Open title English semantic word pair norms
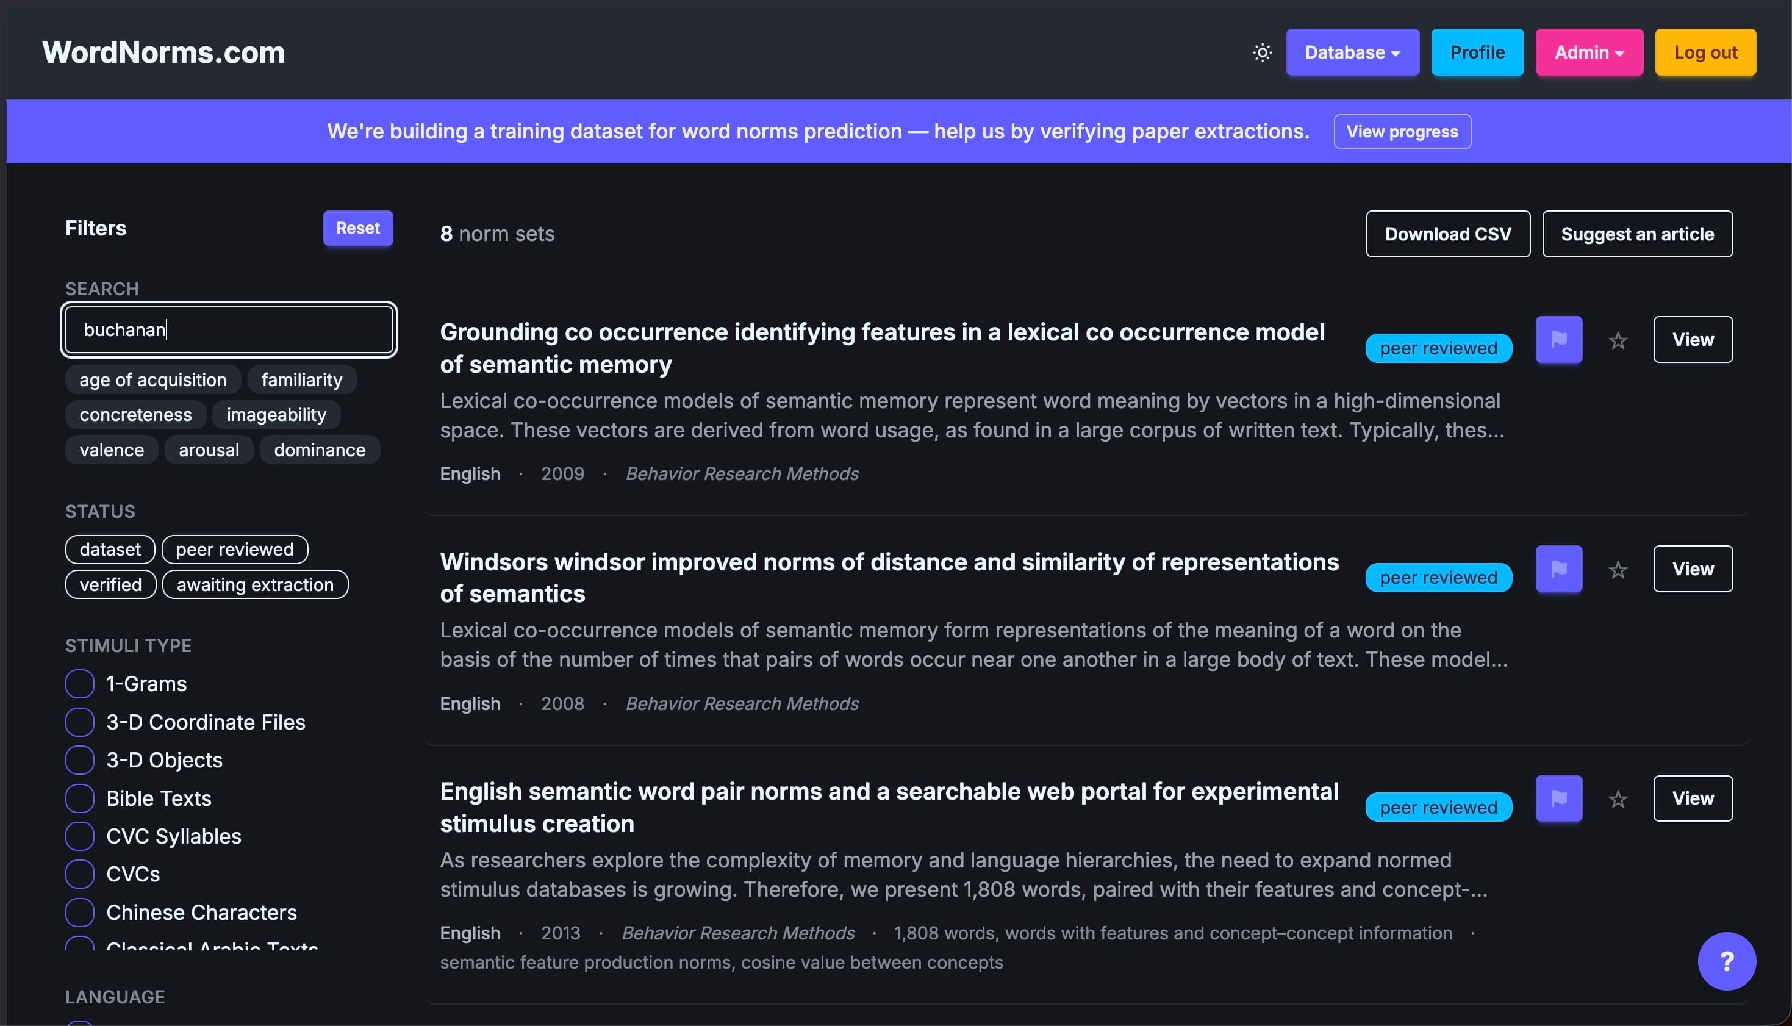Viewport: 1792px width, 1026px height. tap(889, 808)
